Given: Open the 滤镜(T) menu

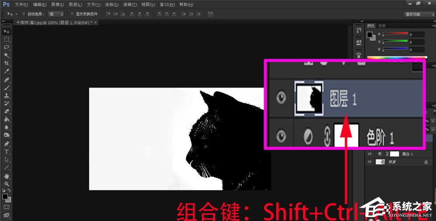Looking at the screenshot, I should [130, 4].
